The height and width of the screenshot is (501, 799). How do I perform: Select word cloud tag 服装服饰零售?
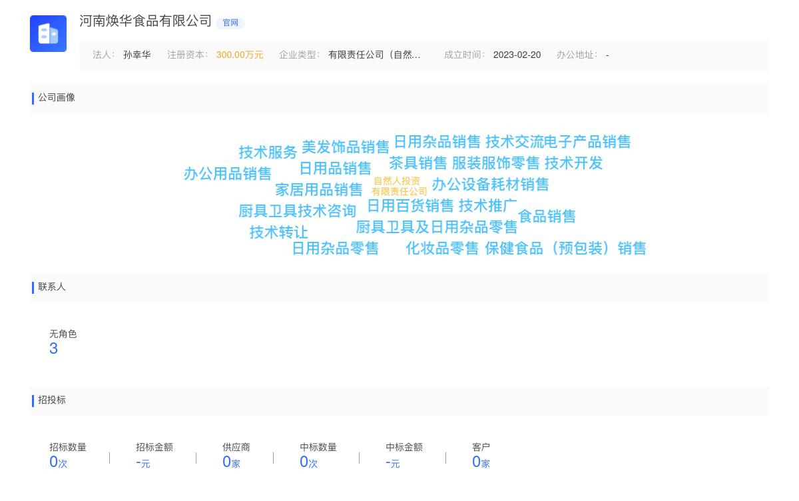coord(496,163)
